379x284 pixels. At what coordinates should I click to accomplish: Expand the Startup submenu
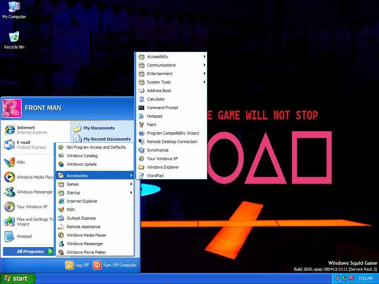click(x=95, y=193)
